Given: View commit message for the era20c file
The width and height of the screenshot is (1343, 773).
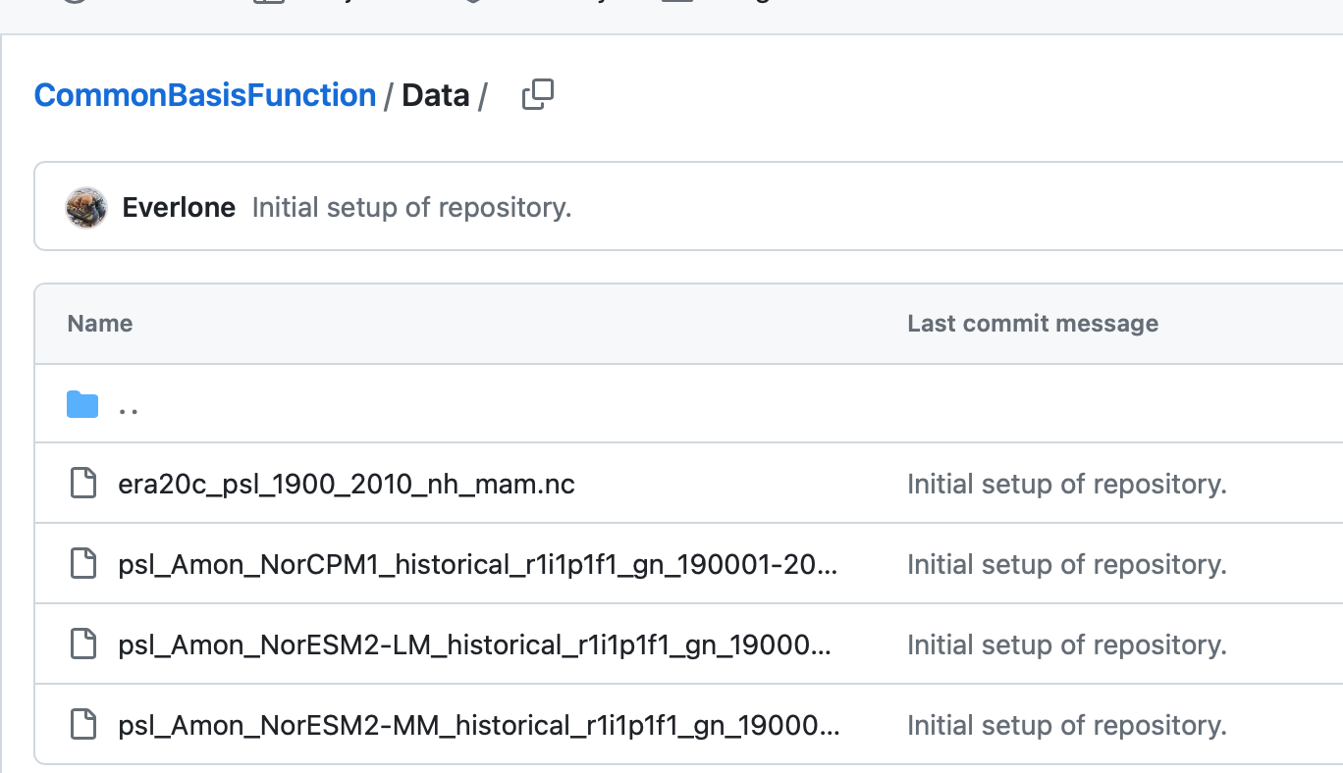Looking at the screenshot, I should [x=1066, y=484].
